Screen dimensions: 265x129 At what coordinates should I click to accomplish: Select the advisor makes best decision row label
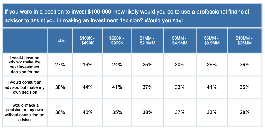(25, 64)
